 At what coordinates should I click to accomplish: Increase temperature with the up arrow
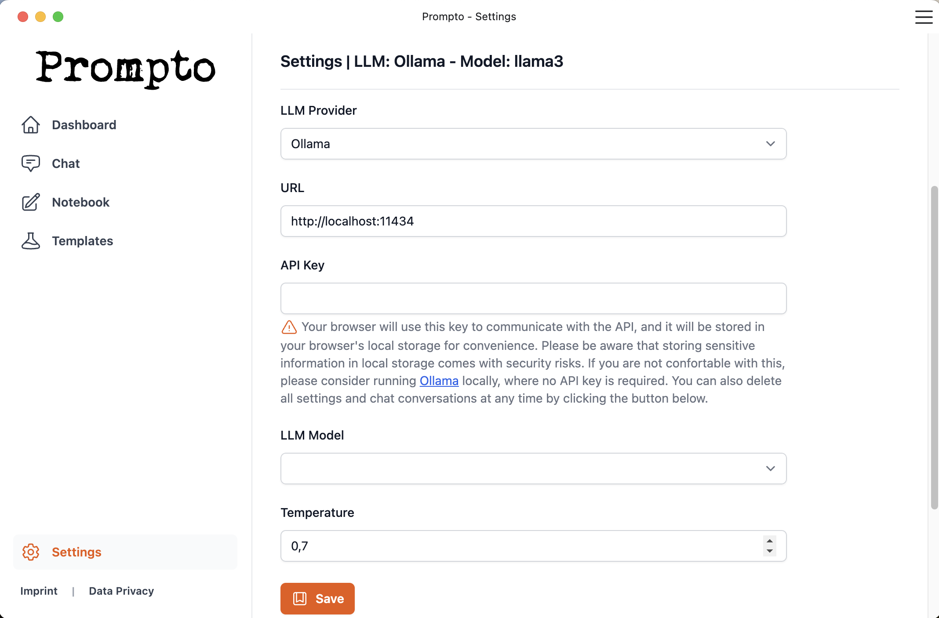click(x=770, y=541)
